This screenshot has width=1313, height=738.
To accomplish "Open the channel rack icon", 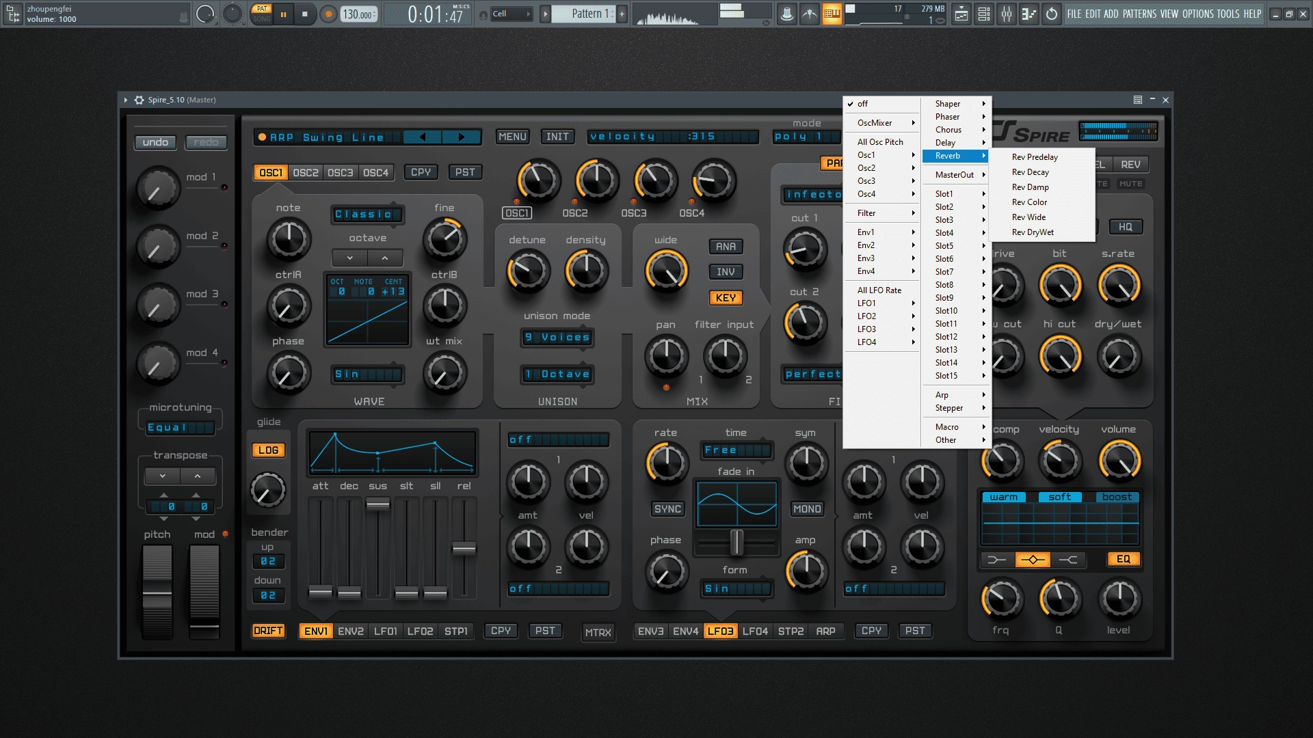I will pos(984,14).
